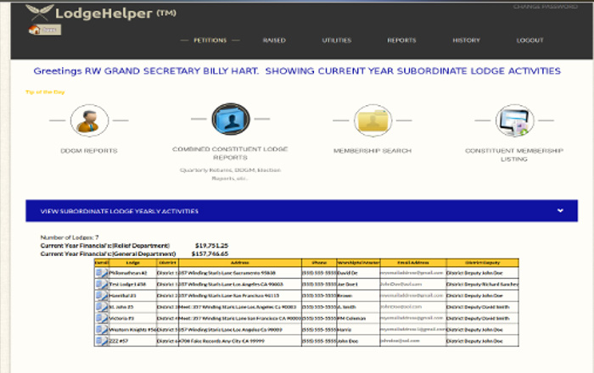The height and width of the screenshot is (373, 594).
Task: Click detail icon for Philomathean #2 row
Action: point(102,273)
